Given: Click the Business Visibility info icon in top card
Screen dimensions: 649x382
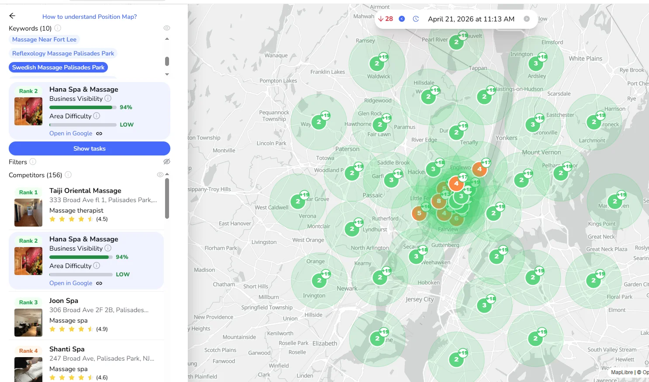Looking at the screenshot, I should click(x=108, y=99).
